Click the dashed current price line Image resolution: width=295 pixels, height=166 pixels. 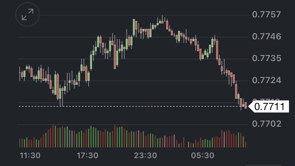click(131, 106)
